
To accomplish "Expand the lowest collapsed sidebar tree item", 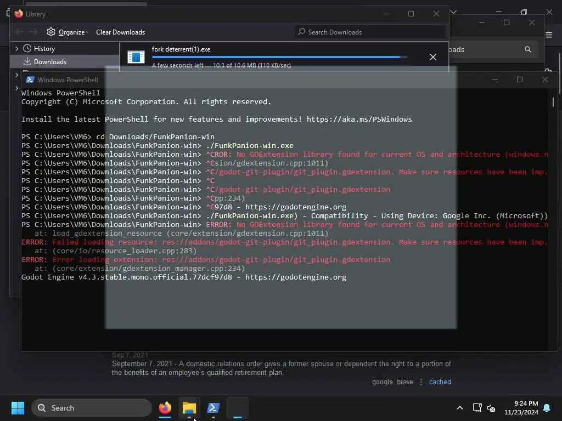I will point(16,88).
